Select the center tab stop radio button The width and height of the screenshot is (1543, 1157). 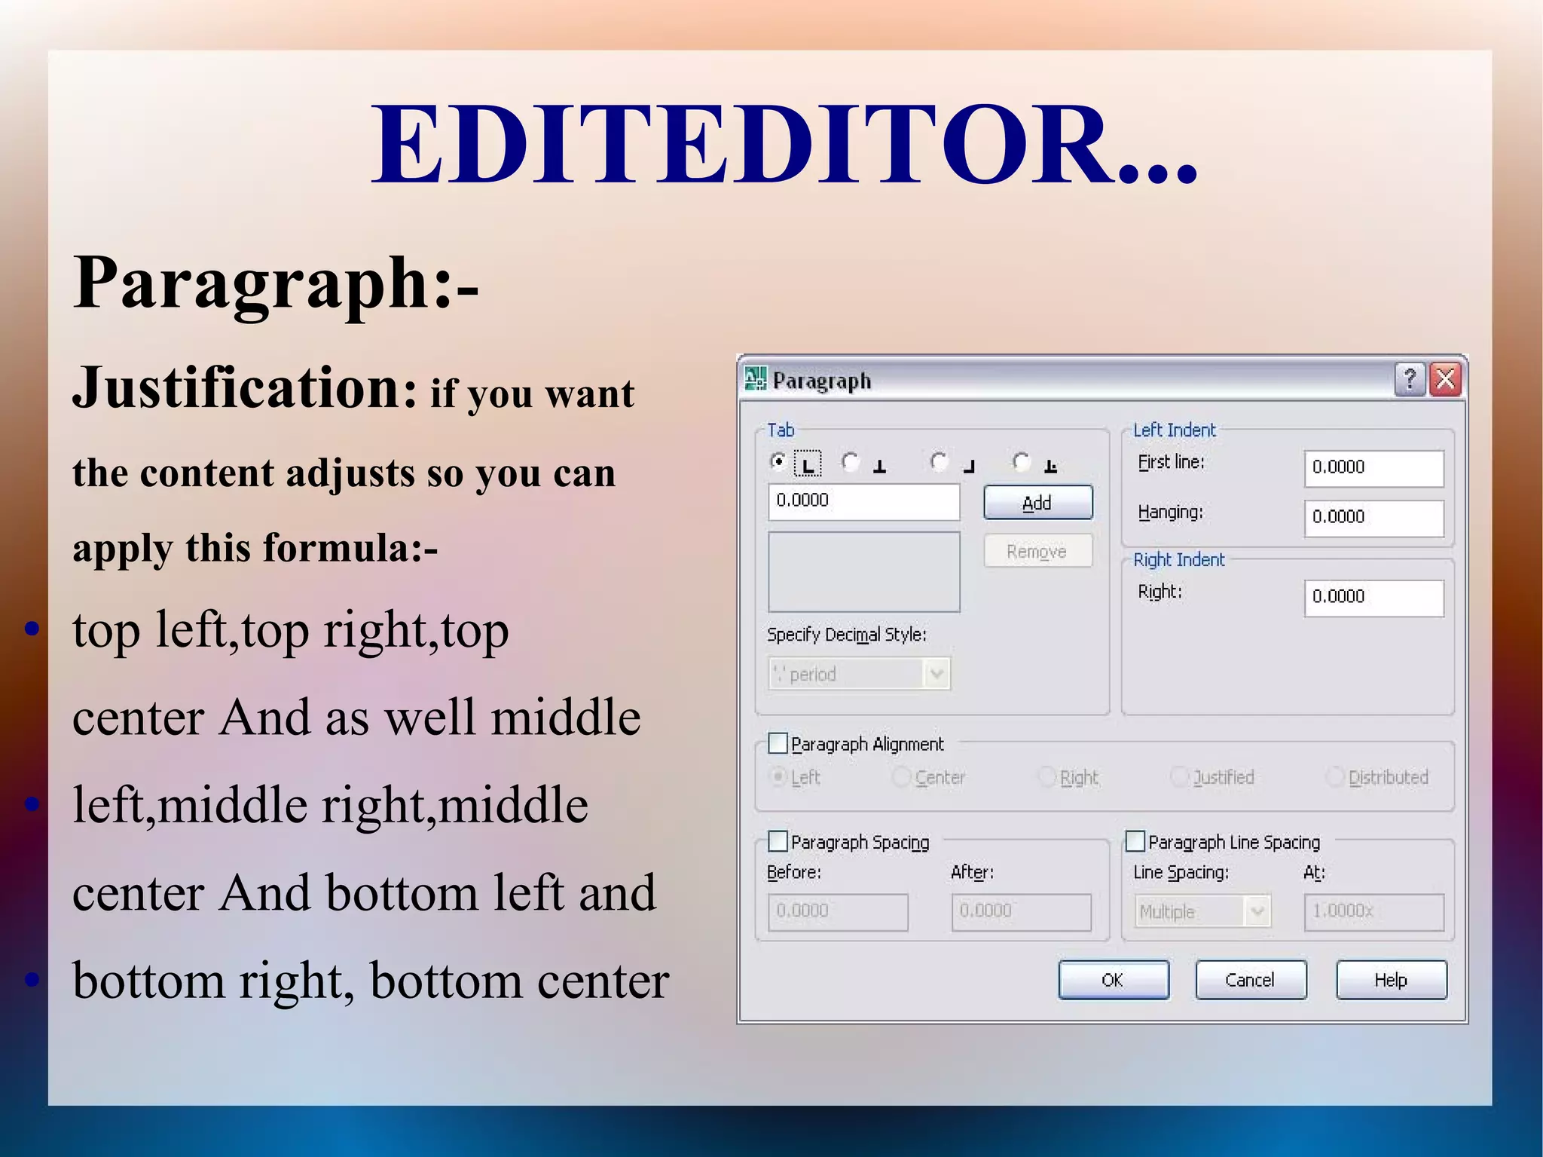point(851,461)
